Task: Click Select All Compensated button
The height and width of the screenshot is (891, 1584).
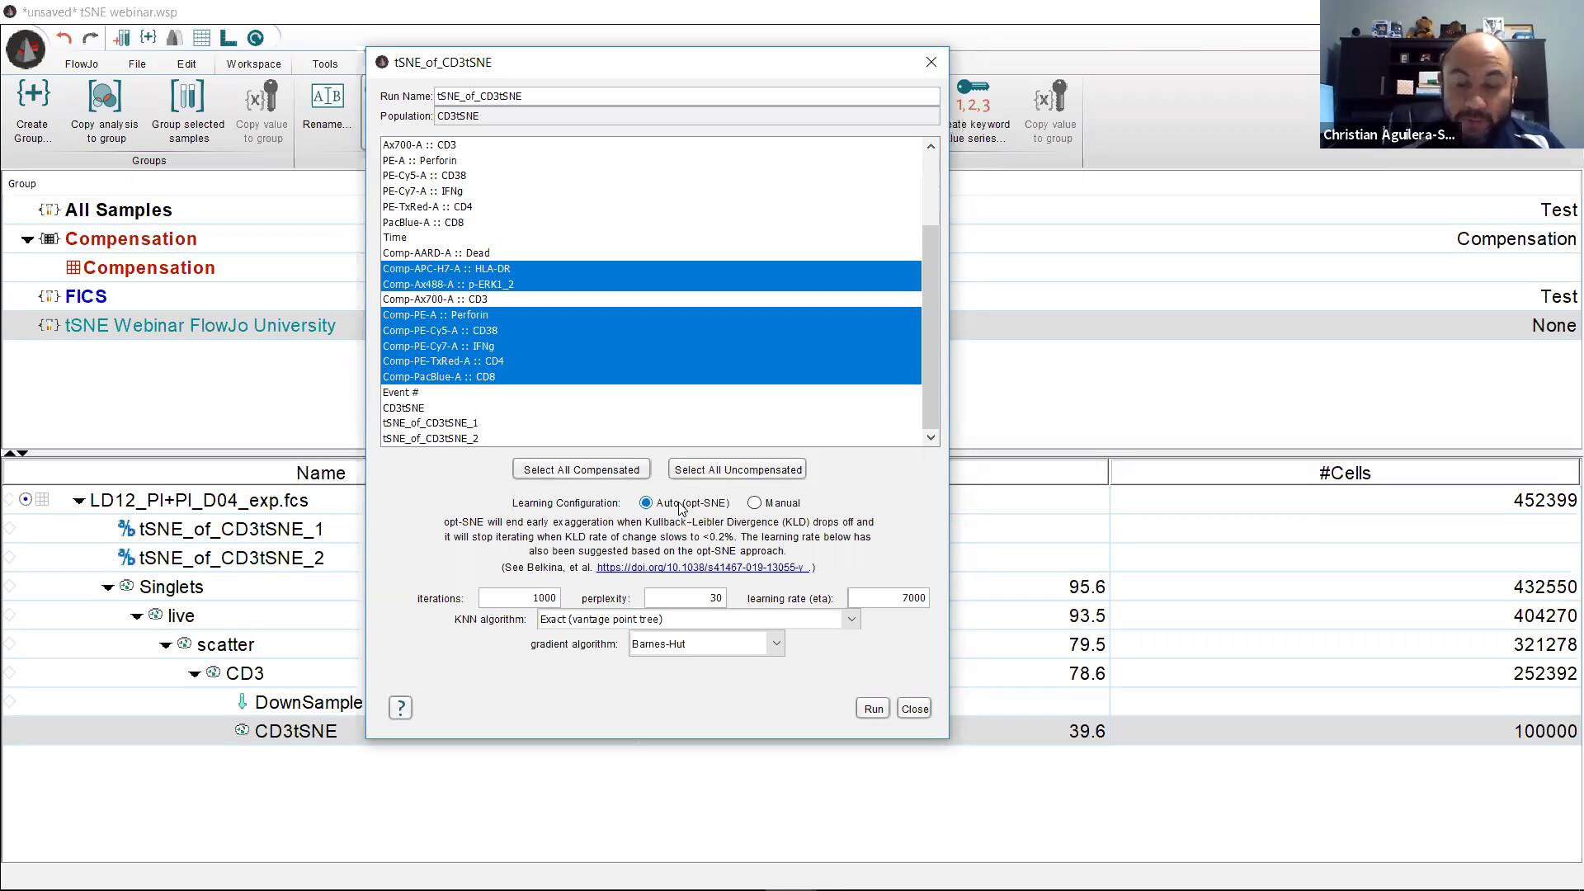Action: point(581,469)
